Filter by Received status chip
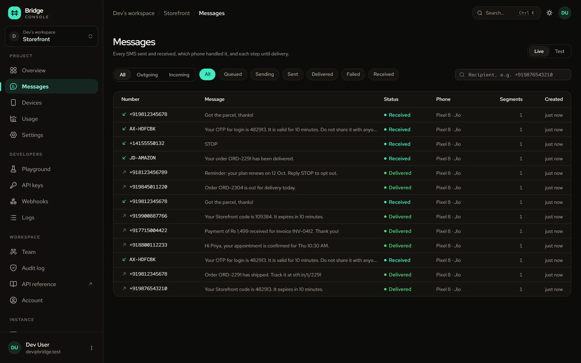This screenshot has width=581, height=363. coord(384,74)
